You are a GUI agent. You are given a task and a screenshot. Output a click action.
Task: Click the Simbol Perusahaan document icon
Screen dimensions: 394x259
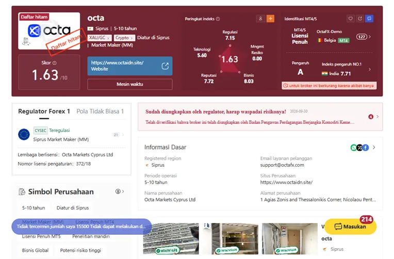click(22, 192)
